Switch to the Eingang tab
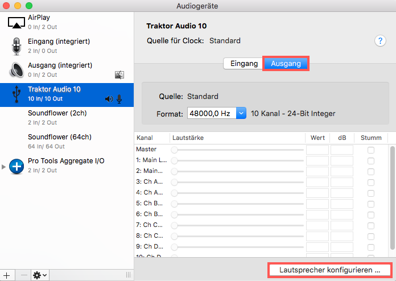 tap(244, 63)
